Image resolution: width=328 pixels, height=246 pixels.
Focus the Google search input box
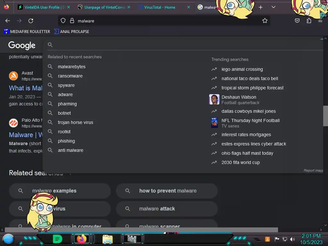coord(185,45)
